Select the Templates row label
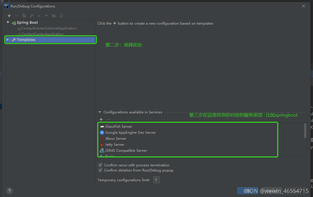 (26, 40)
